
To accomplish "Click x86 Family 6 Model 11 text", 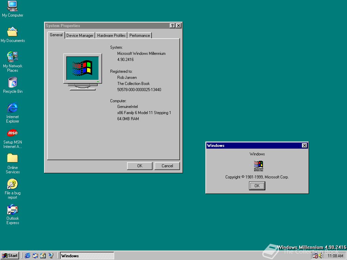I will coord(144,113).
